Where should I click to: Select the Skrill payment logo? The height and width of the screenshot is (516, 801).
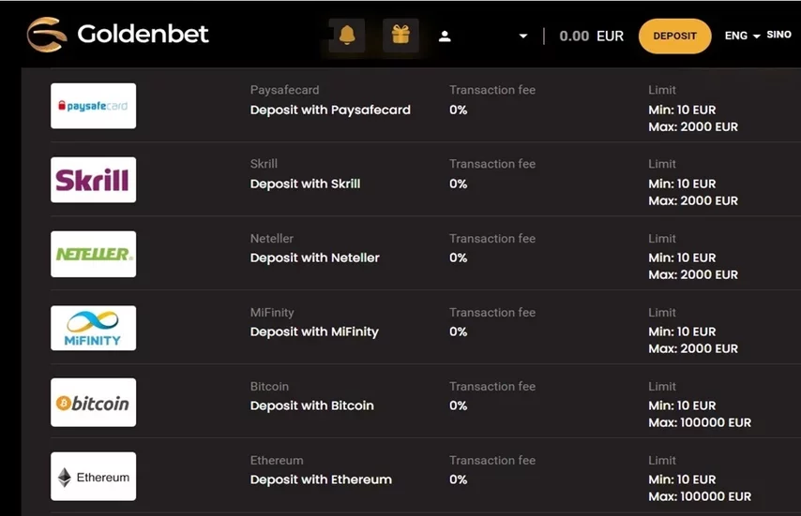point(94,180)
